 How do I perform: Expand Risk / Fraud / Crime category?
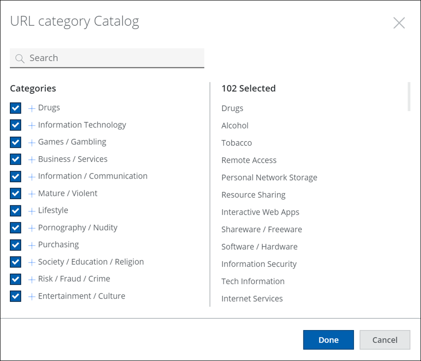click(x=32, y=279)
